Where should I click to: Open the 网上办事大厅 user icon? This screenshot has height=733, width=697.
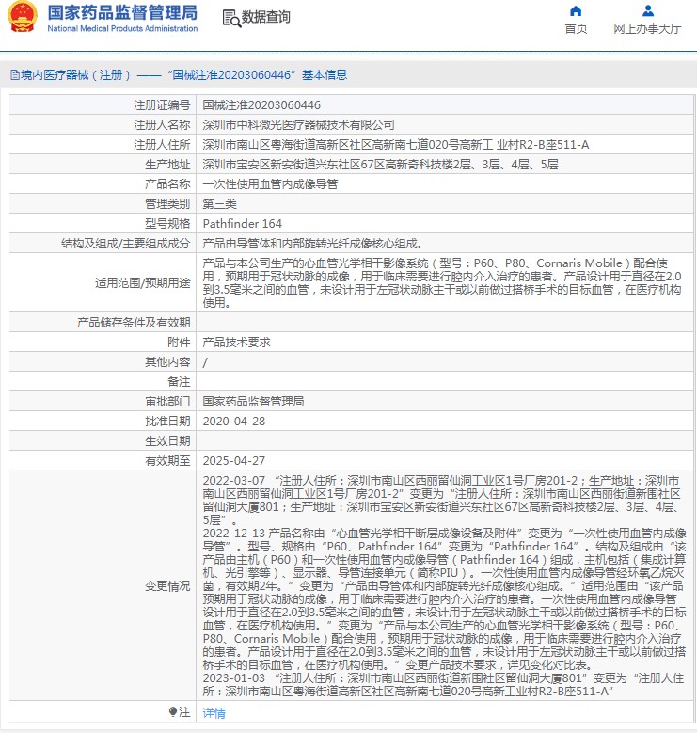647,10
